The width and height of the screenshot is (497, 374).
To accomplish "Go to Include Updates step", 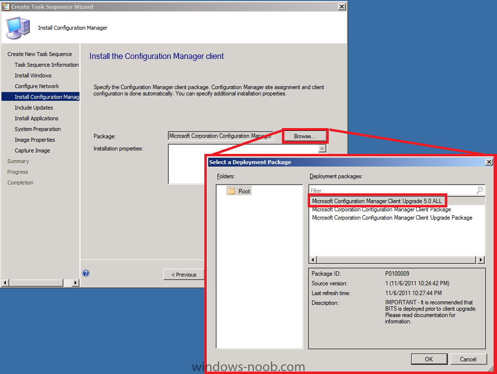I will [x=34, y=108].
